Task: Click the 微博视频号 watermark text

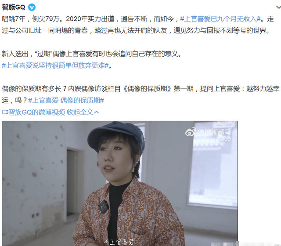Action: pyautogui.click(x=214, y=132)
